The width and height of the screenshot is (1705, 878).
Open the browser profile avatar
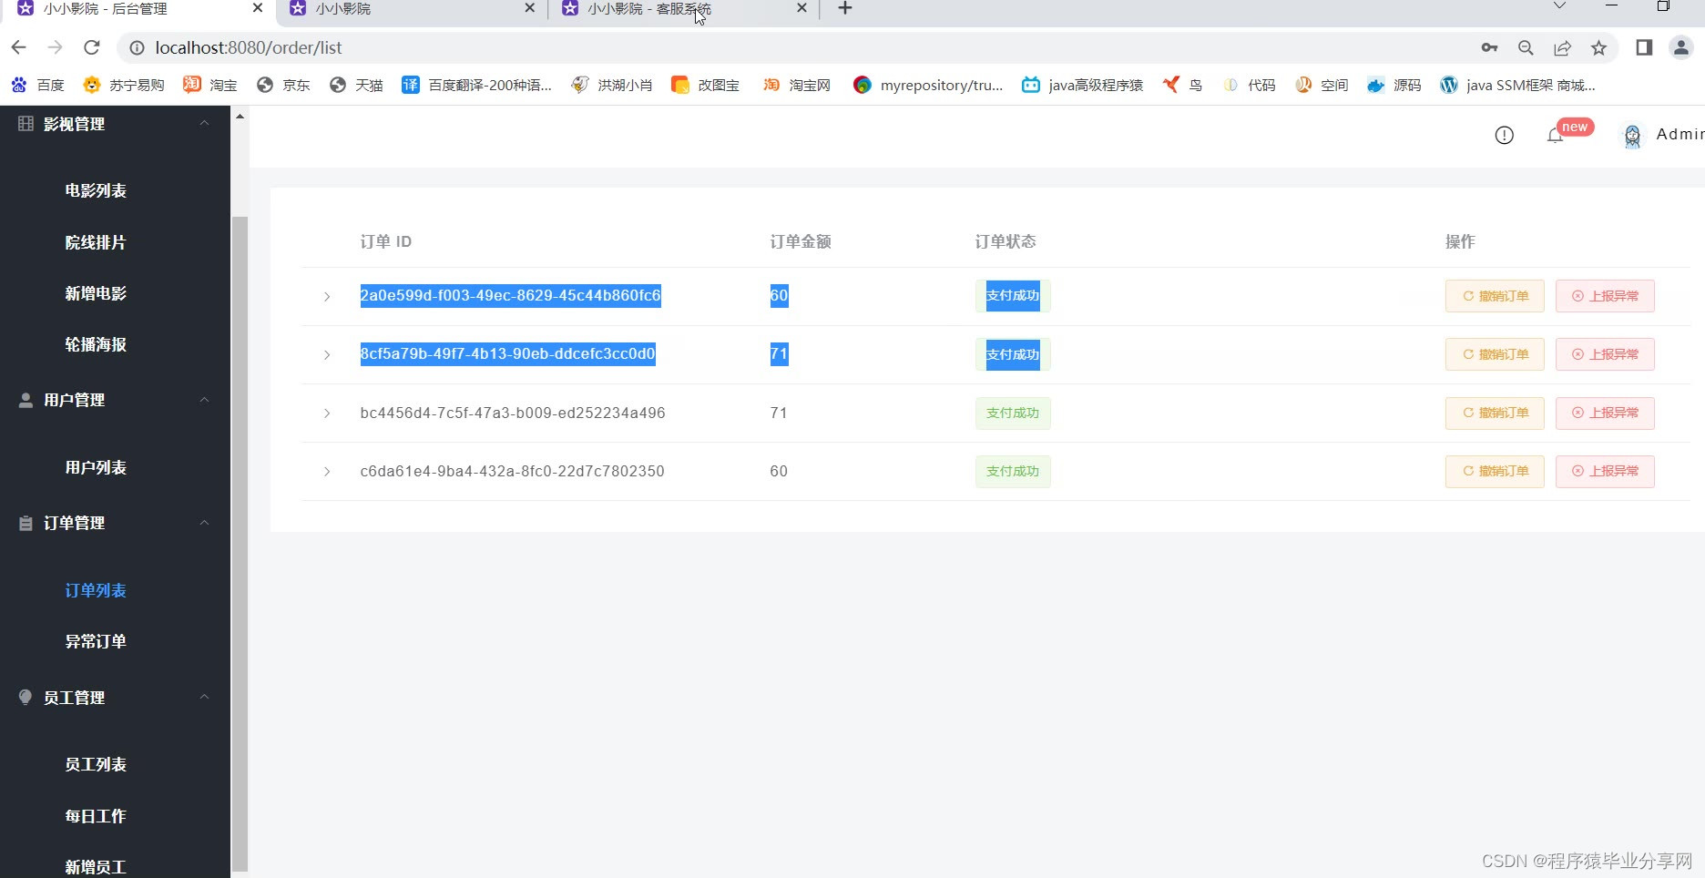pos(1680,47)
